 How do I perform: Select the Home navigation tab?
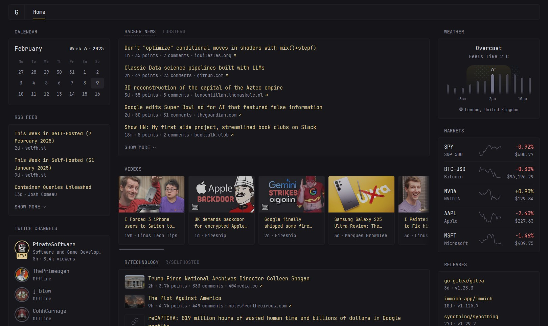pyautogui.click(x=39, y=12)
